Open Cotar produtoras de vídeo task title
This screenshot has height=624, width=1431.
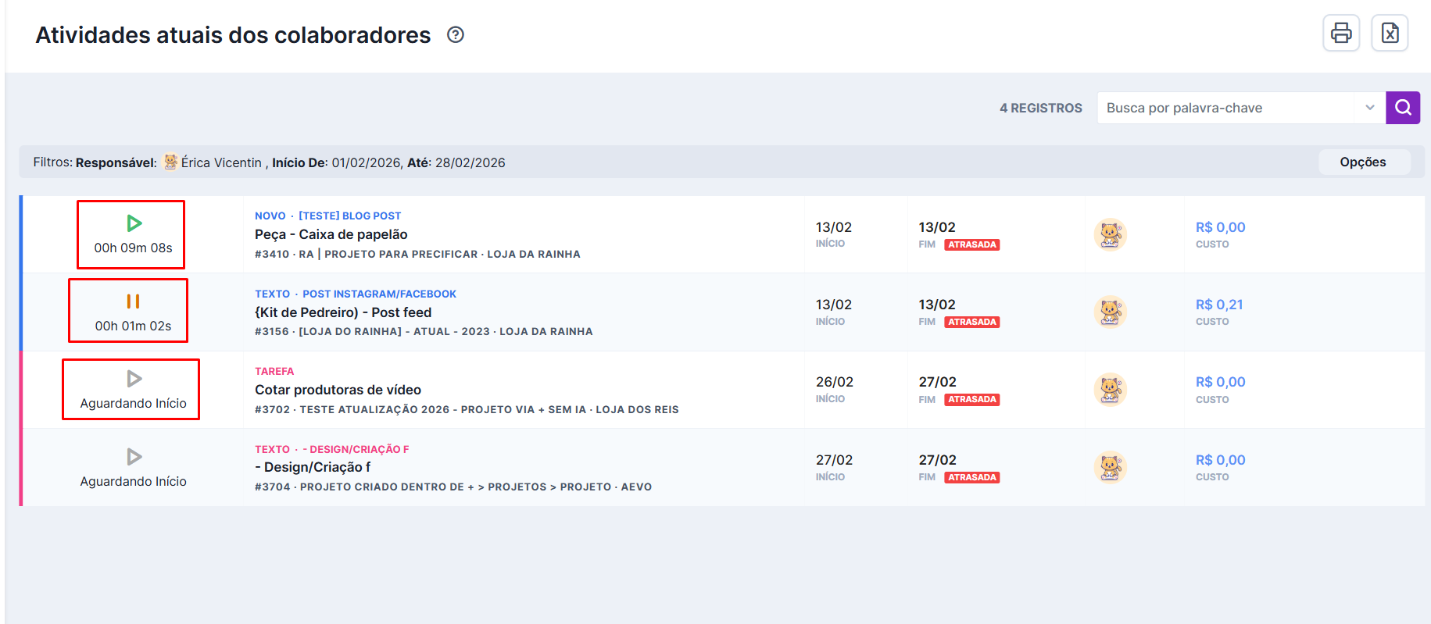pos(338,390)
